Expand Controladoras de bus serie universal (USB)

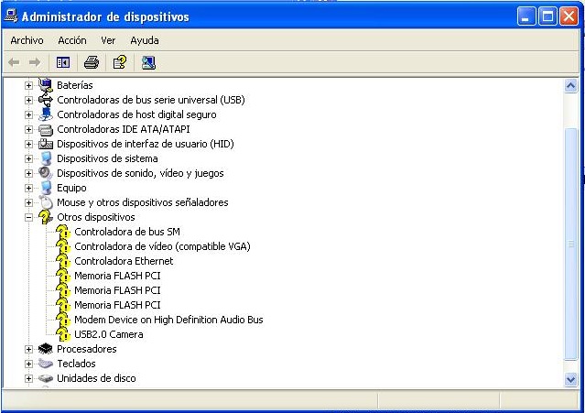(28, 100)
